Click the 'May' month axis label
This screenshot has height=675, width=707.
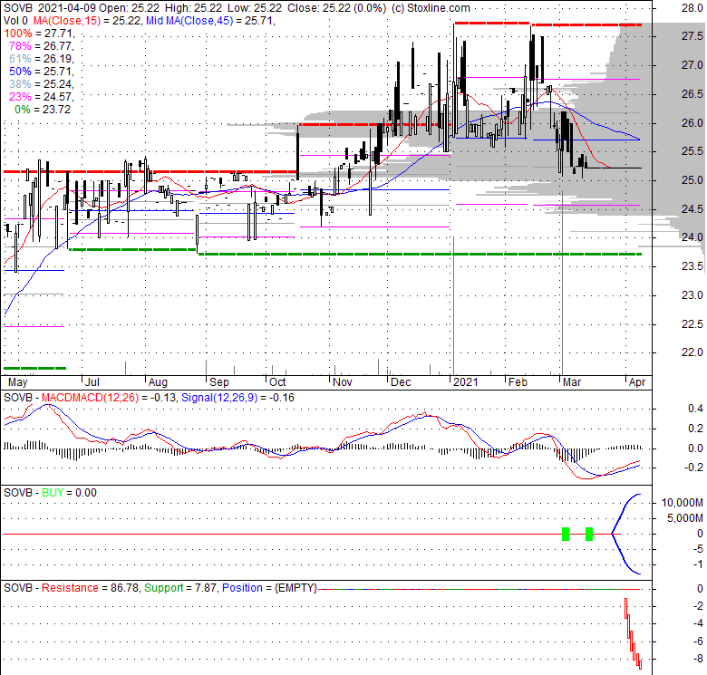[x=18, y=382]
